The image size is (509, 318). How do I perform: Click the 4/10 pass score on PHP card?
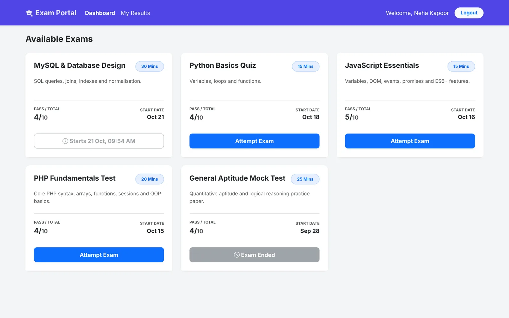click(41, 231)
